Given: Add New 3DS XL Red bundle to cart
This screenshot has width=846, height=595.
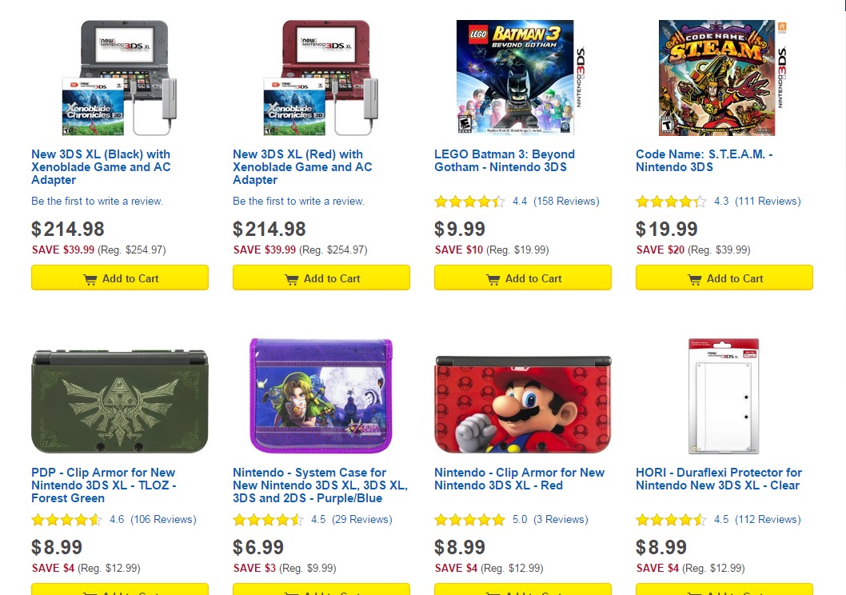Looking at the screenshot, I should click(321, 278).
